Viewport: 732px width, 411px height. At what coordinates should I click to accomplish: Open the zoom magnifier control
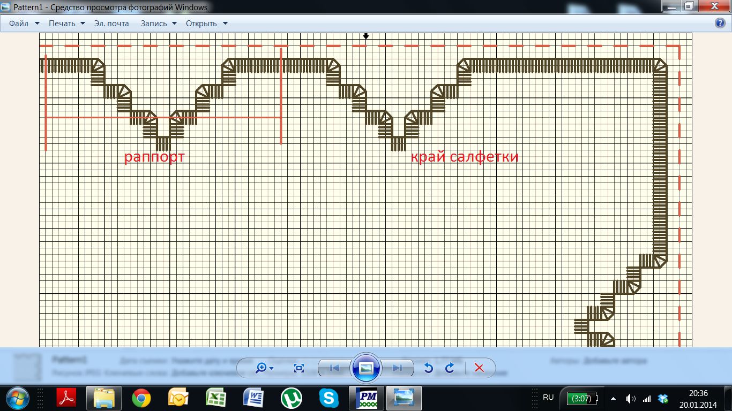point(265,368)
